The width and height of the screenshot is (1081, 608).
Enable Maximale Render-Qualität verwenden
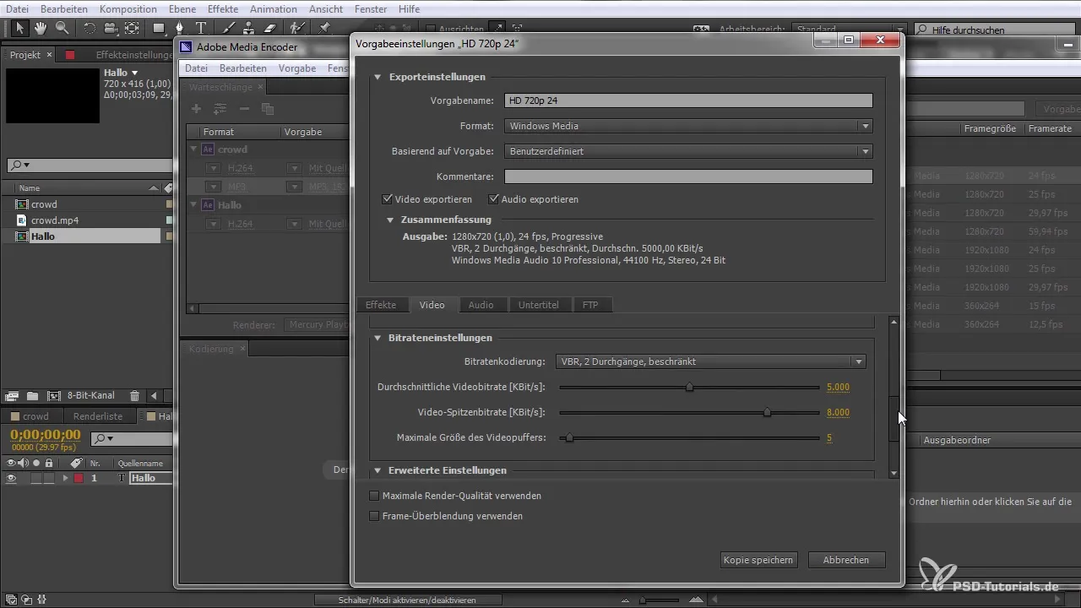tap(374, 496)
